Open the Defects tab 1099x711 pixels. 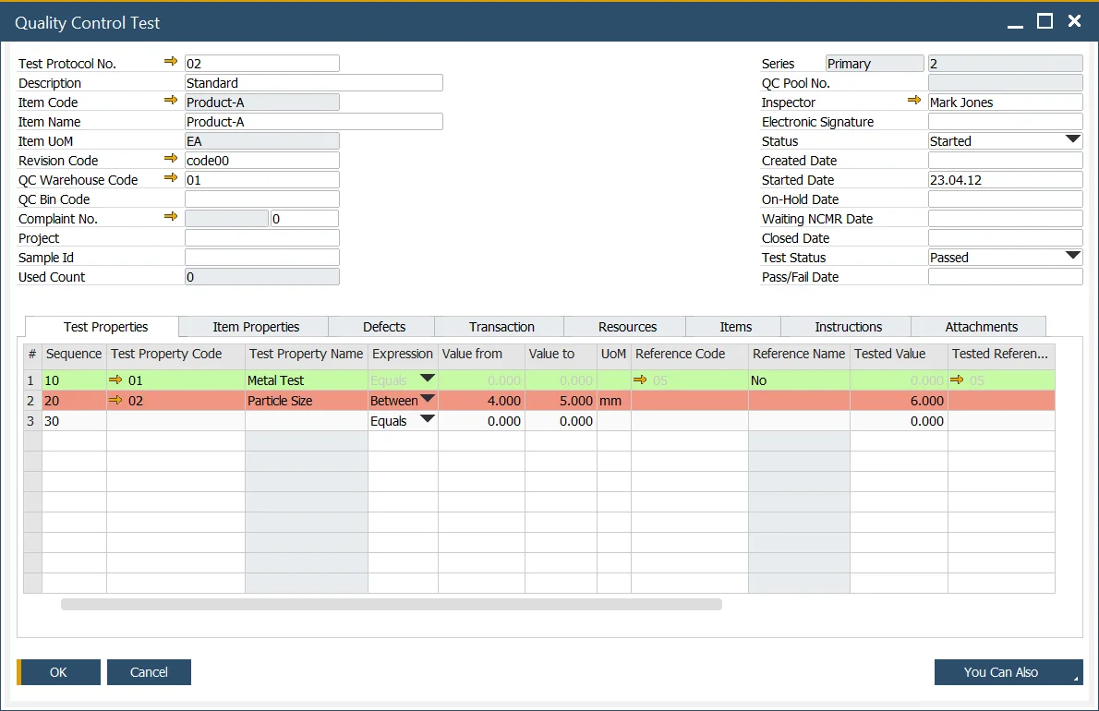point(384,327)
